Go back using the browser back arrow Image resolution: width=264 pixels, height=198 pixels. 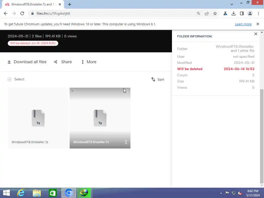[6, 13]
